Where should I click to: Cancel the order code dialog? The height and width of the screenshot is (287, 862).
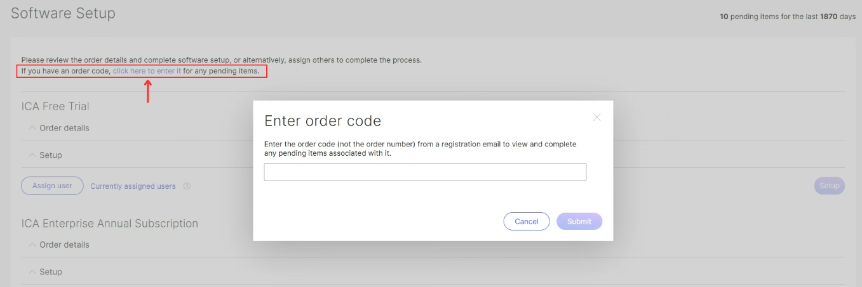[x=527, y=221]
